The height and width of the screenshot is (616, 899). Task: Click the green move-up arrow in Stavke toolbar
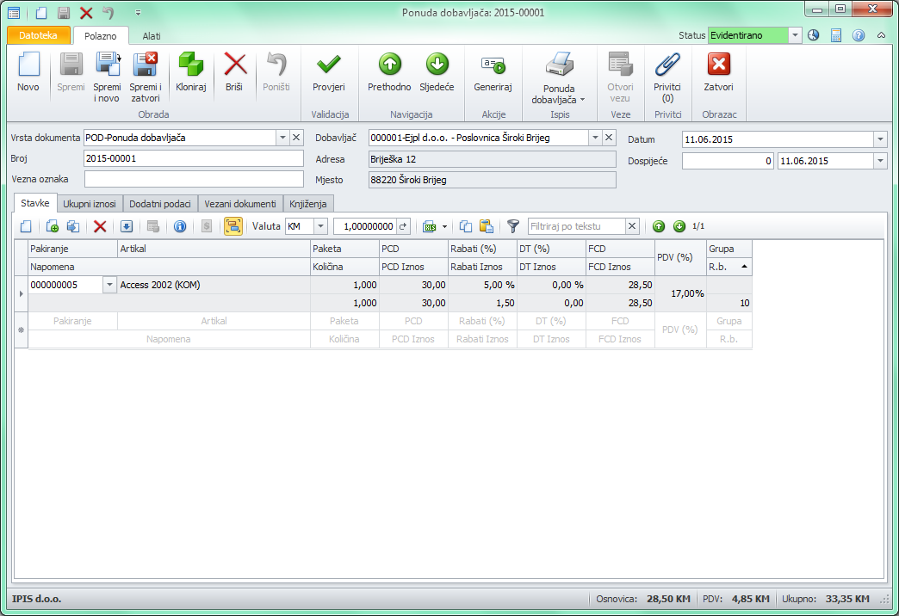659,226
